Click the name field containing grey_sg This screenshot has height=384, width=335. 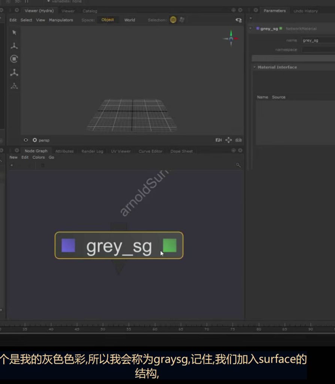click(x=318, y=40)
